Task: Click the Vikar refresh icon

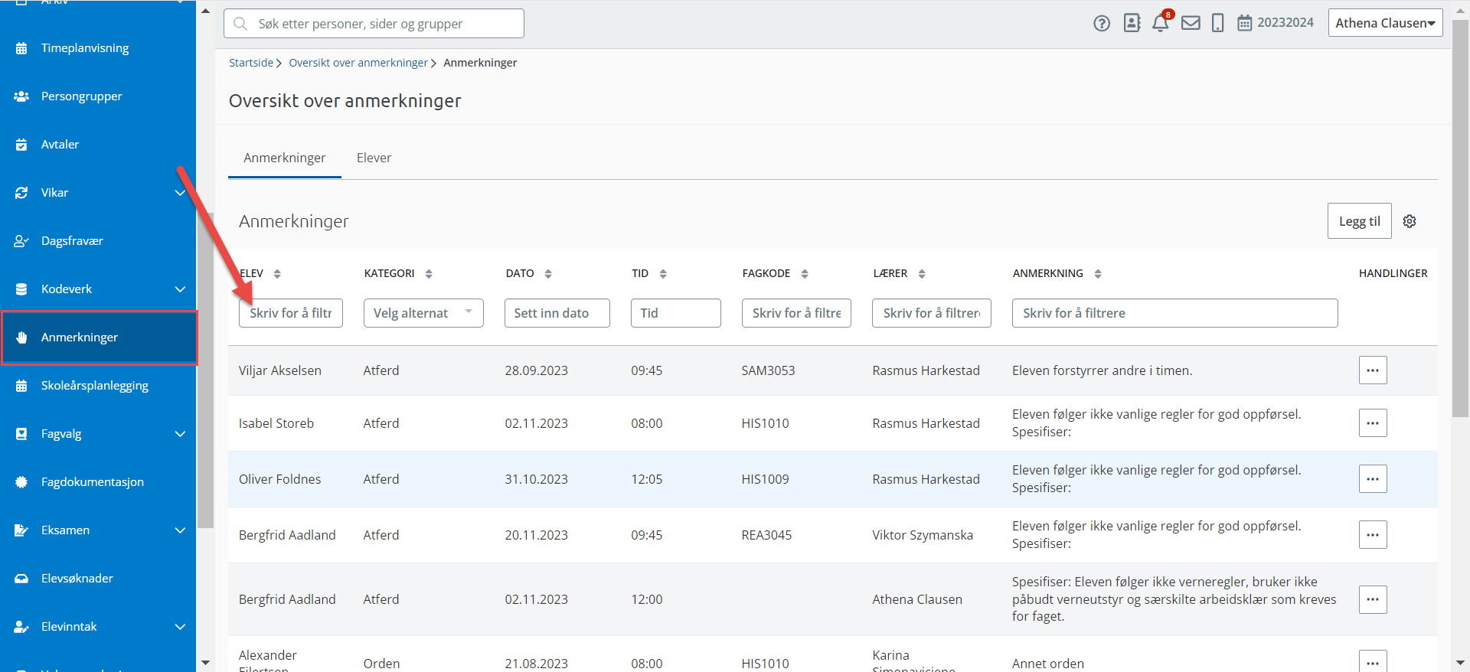Action: [x=21, y=193]
